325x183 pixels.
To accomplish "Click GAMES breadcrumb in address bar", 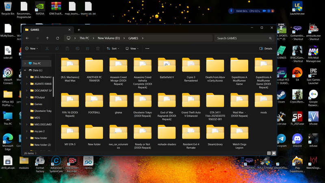I will (x=133, y=38).
